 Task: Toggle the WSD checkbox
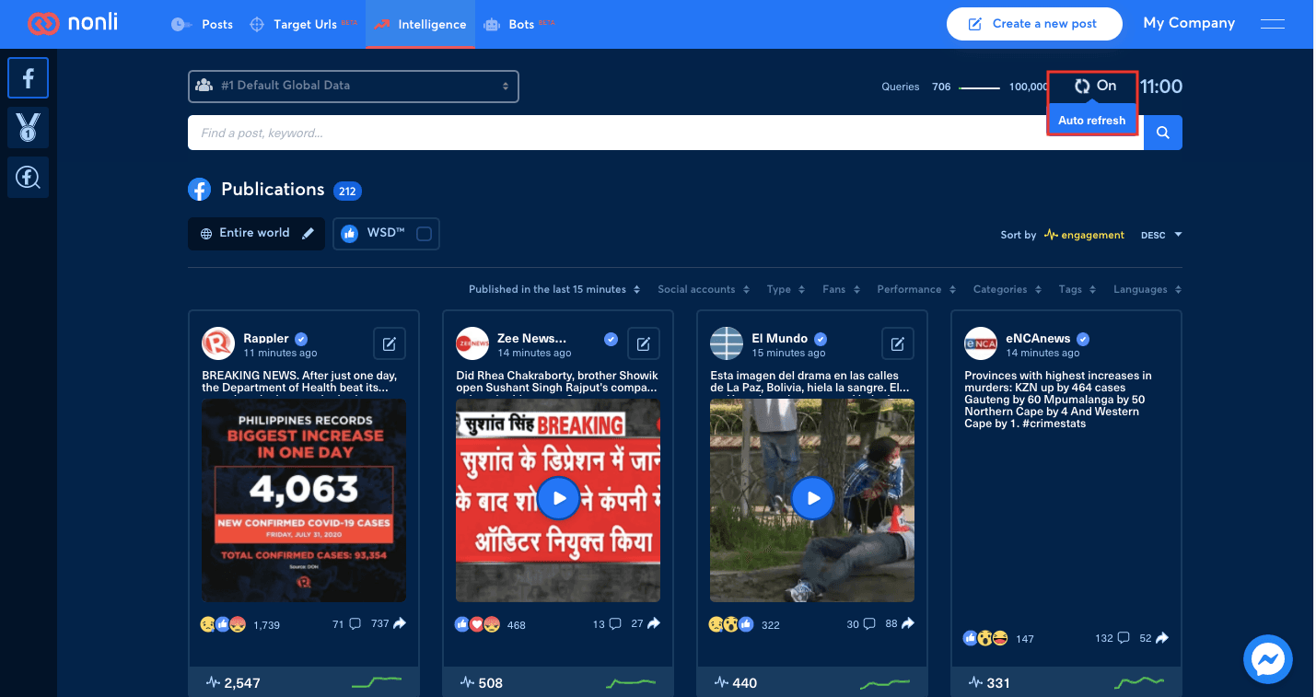coord(424,234)
